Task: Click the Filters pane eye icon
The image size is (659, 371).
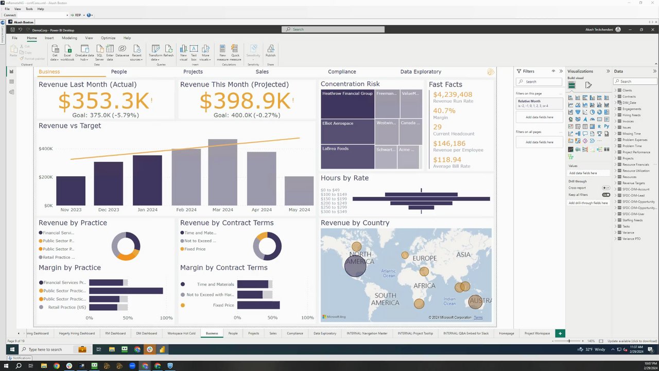Action: 553,71
